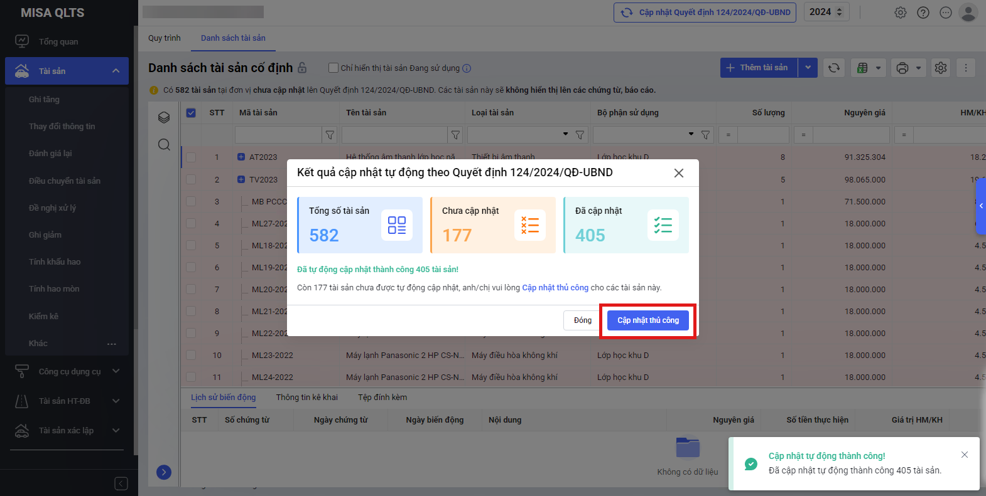The image size is (986, 496).
Task: Click the Tổng số tài sản card icon
Action: pos(397,225)
